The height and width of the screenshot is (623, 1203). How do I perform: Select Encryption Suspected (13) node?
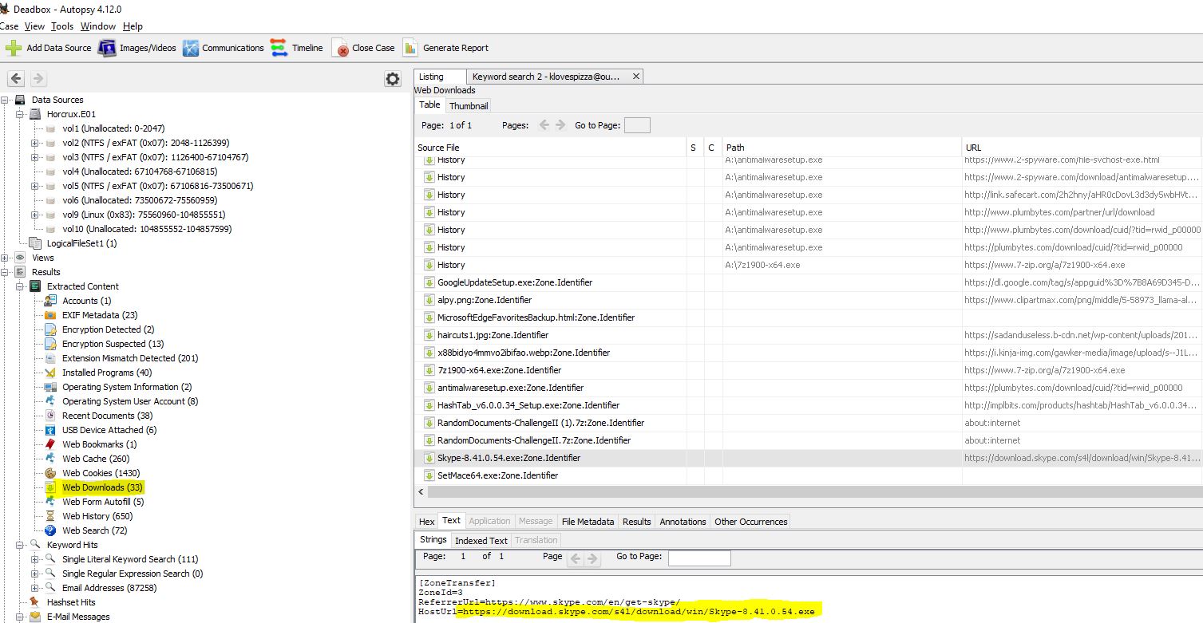tap(113, 344)
